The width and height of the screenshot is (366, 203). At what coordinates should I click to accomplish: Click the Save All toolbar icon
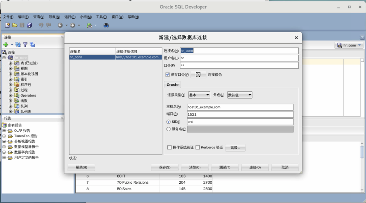[x=29, y=25]
